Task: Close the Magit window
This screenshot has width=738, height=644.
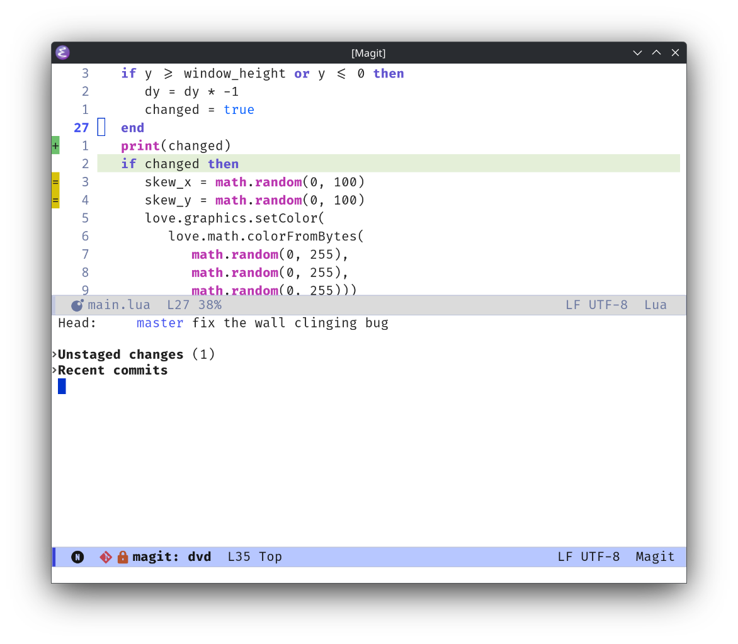Action: 675,53
